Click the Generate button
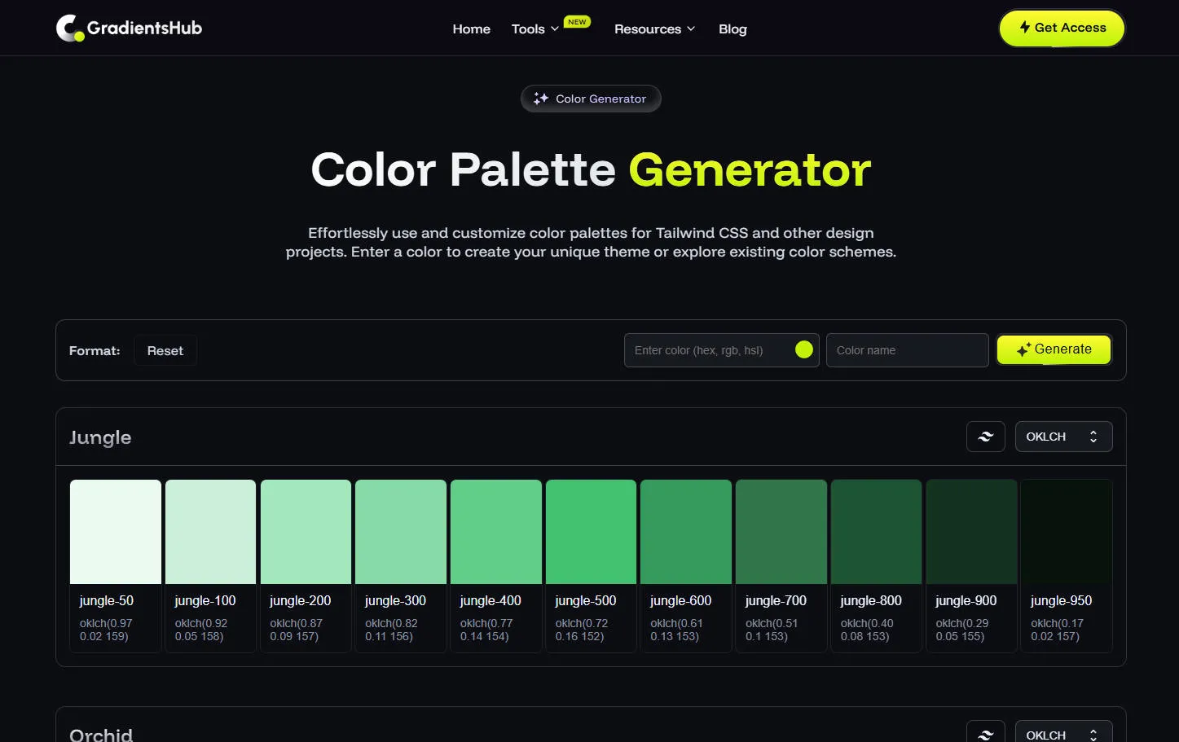Screen dimensions: 1179x742 pyautogui.click(x=1054, y=349)
